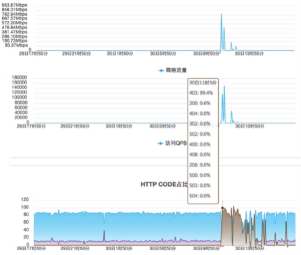Toggle the 访问QPS legend series
Image resolution: width=301 pixels, height=255 pixels.
[x=172, y=144]
